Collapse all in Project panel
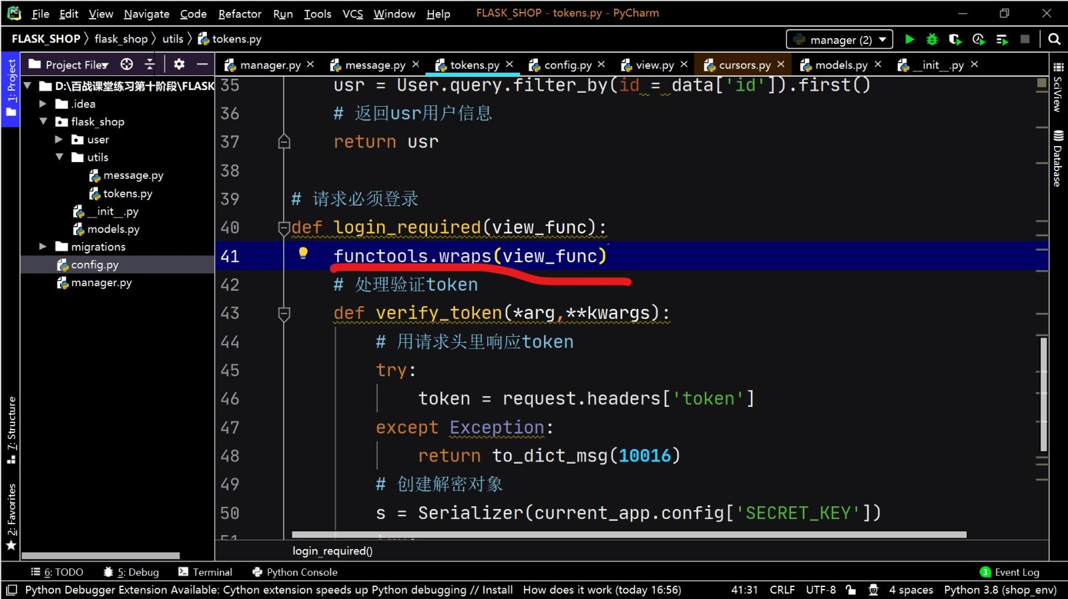1068x599 pixels. [150, 64]
